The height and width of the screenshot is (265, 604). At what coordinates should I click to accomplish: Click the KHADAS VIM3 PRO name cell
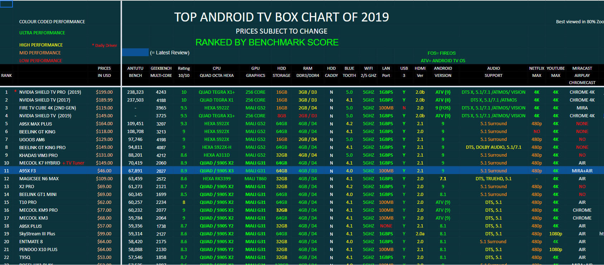point(38,155)
